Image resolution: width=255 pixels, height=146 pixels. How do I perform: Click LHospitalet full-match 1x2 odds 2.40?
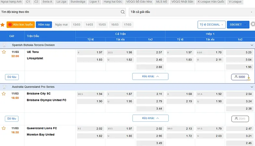pos(150,60)
